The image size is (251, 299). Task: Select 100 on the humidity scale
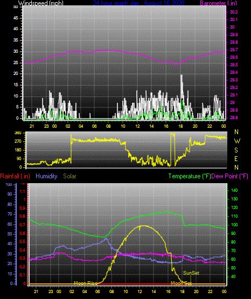pyautogui.click(x=9, y=185)
